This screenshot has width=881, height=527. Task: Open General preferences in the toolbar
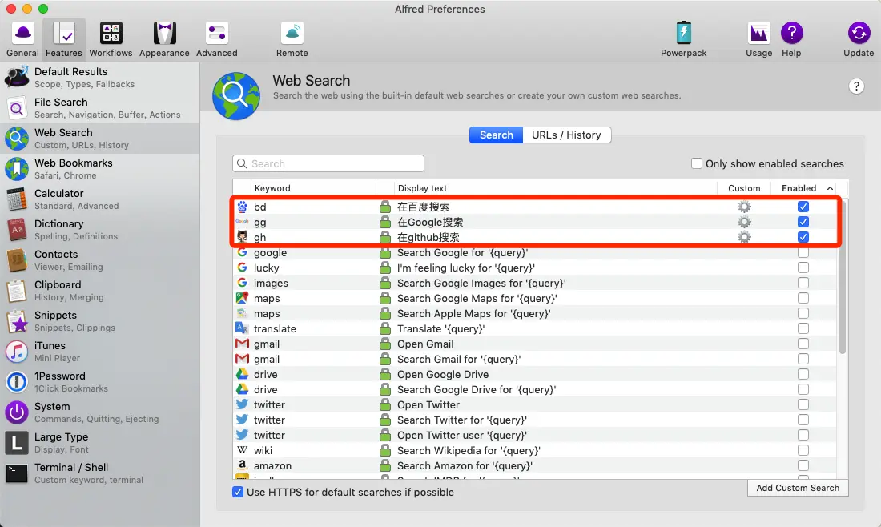pyautogui.click(x=22, y=39)
